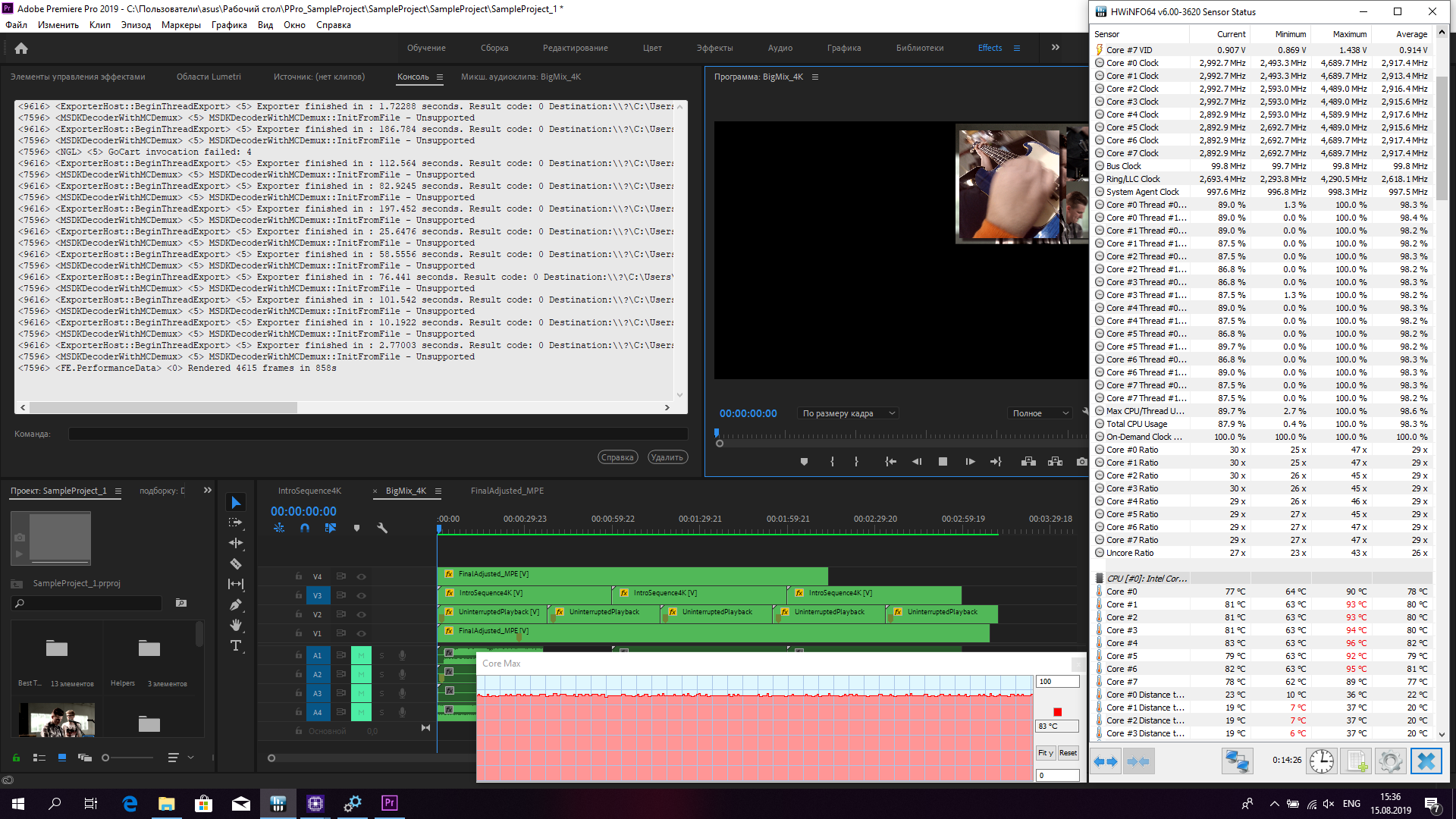Open timeline display settings wrench
The image size is (1456, 819).
click(382, 528)
